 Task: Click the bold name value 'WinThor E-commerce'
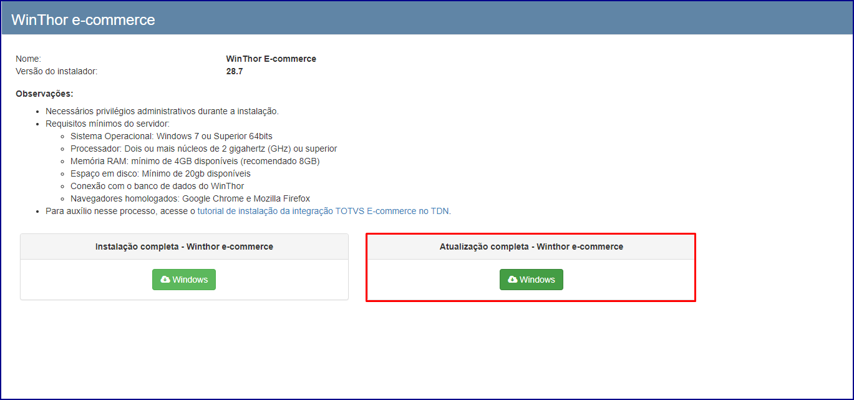(271, 59)
